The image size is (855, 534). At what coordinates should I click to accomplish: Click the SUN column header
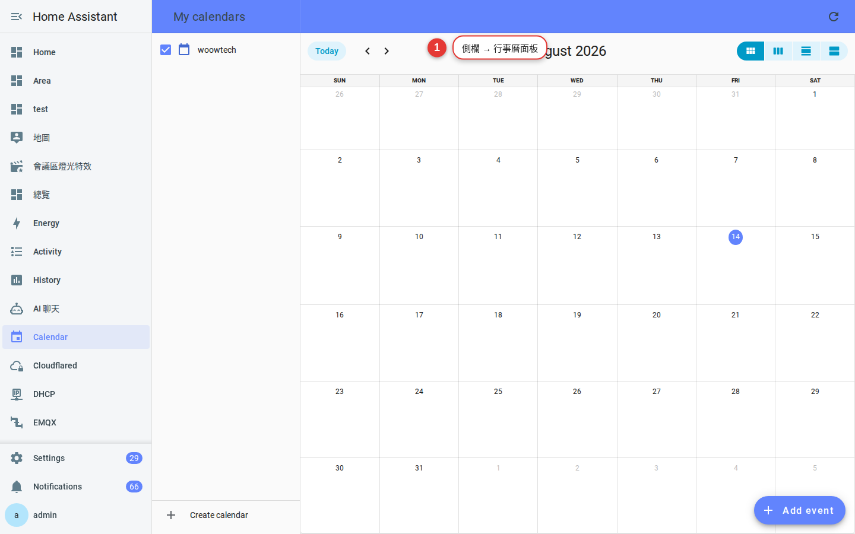click(x=340, y=81)
